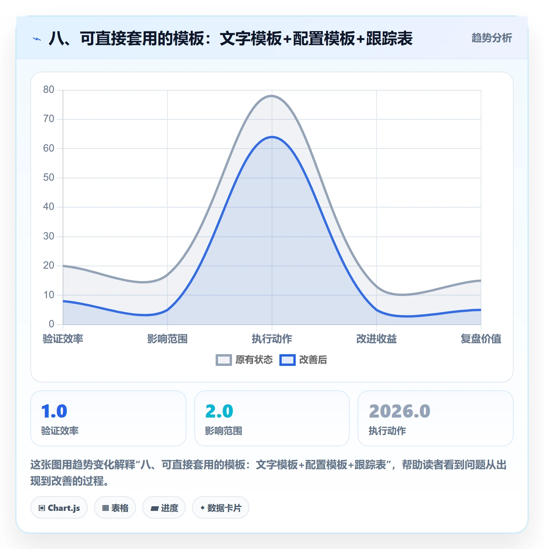Screen dimensions: 544x549
Task: Click the table grid icon in 表格 tag
Action: (x=105, y=508)
